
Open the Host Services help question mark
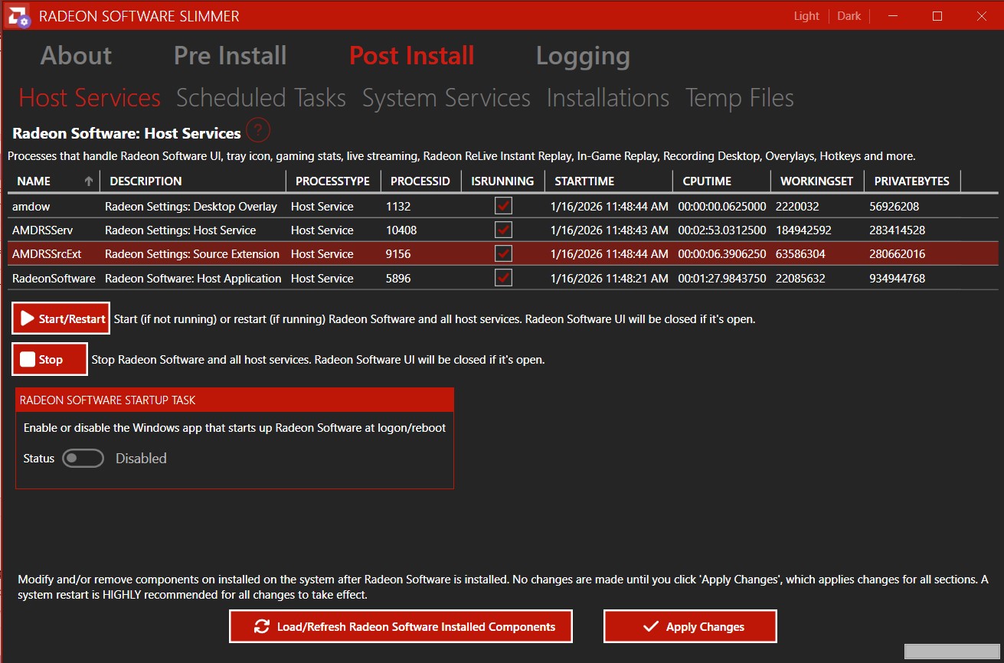pyautogui.click(x=259, y=131)
